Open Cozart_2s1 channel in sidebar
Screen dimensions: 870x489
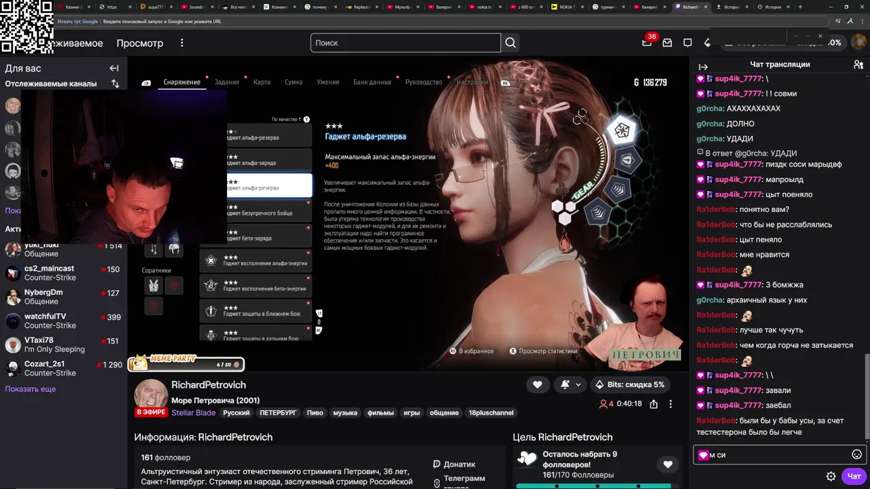tap(63, 369)
